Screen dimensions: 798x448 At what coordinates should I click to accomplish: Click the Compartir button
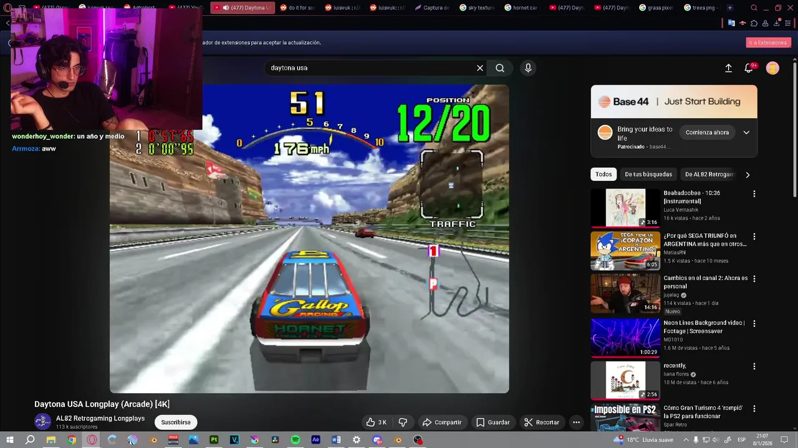point(441,422)
